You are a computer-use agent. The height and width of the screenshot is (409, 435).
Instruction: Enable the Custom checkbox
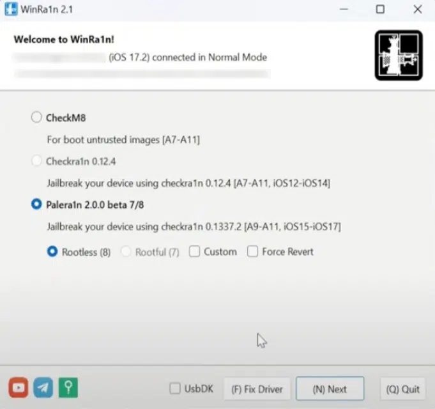(x=195, y=252)
